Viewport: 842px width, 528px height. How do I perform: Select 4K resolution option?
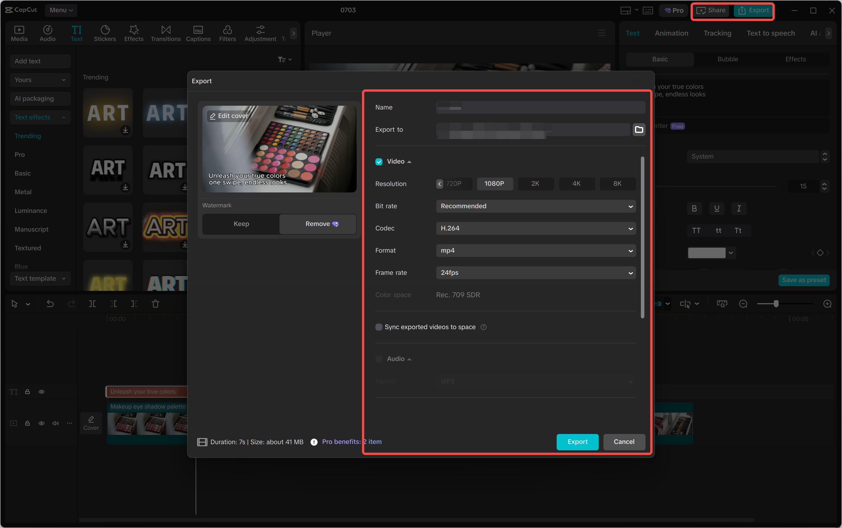(x=576, y=184)
